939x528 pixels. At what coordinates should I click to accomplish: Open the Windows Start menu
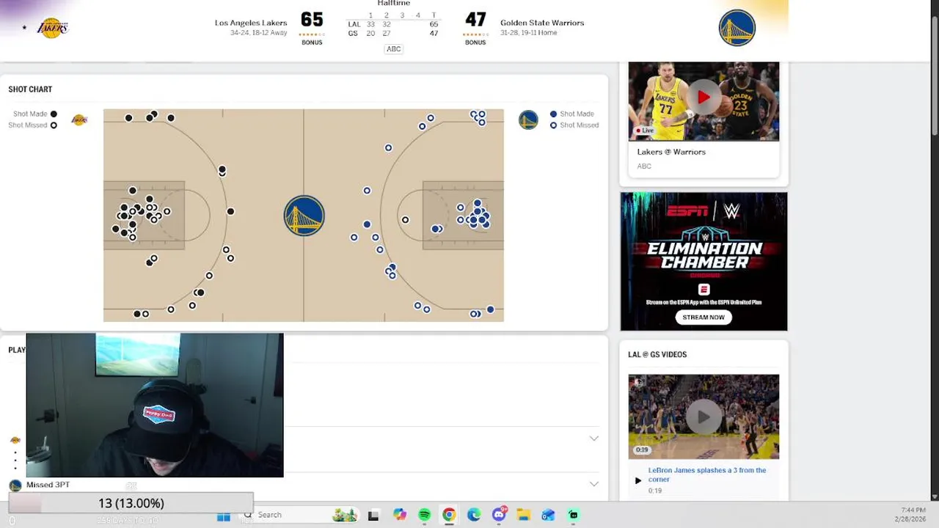224,516
